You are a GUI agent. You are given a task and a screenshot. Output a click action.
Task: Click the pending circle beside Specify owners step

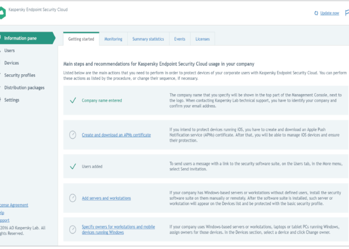[73, 230]
